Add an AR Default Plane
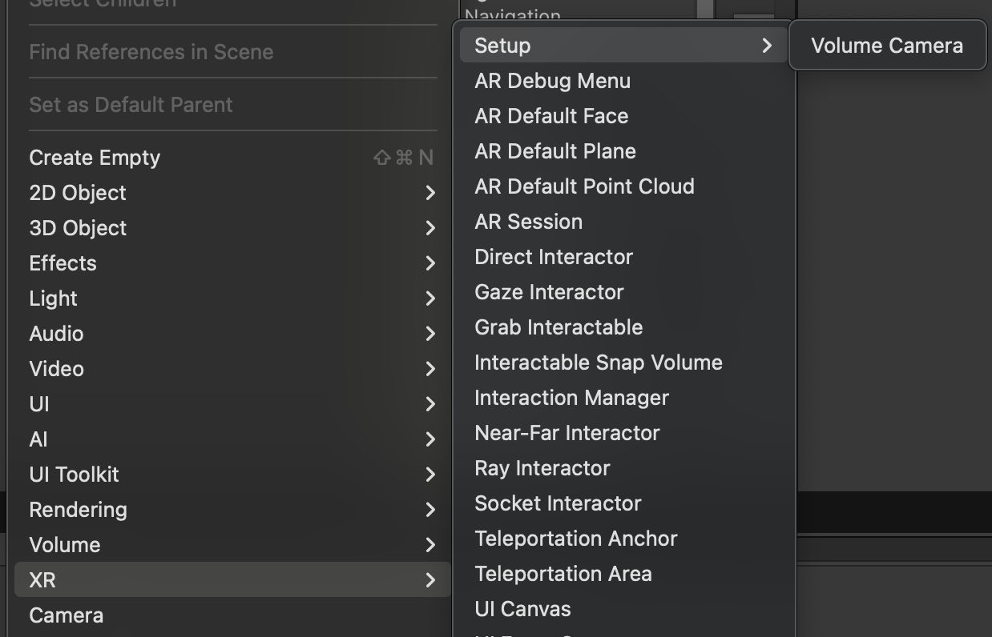The height and width of the screenshot is (637, 992). 555,151
